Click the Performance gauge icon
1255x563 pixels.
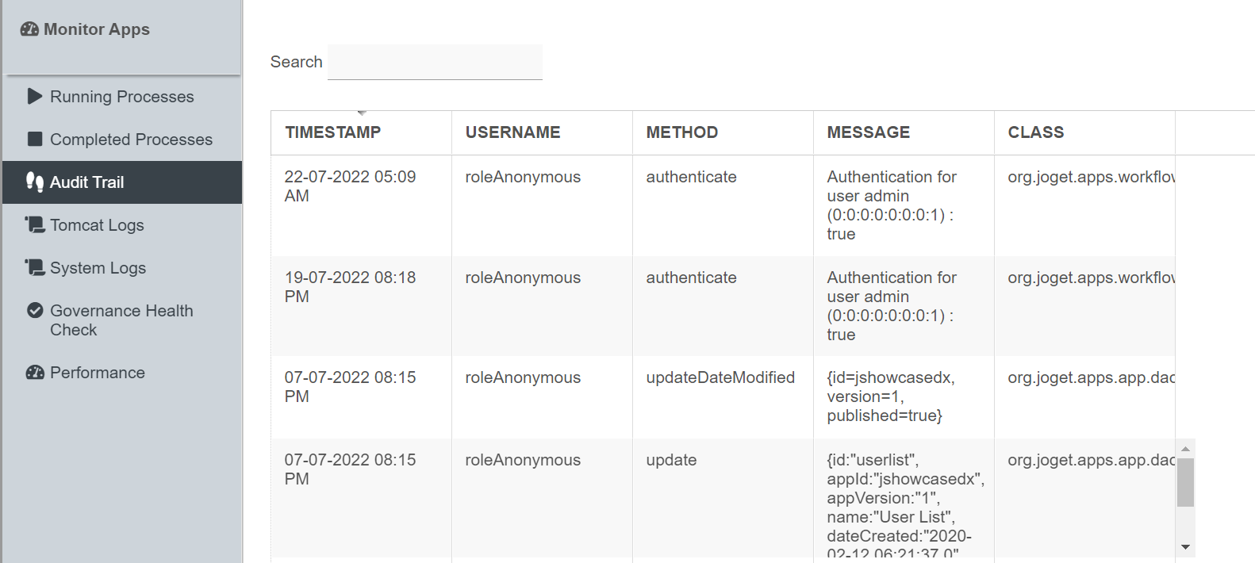(x=35, y=373)
